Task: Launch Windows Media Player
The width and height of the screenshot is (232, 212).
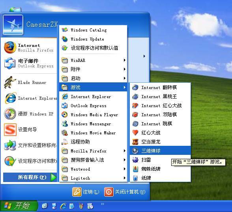Action: tap(93, 115)
